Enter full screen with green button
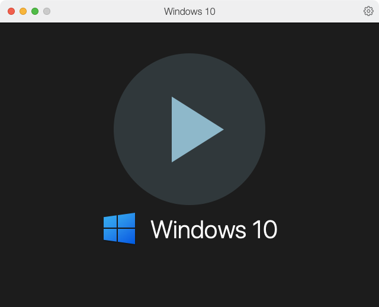 tap(35, 11)
